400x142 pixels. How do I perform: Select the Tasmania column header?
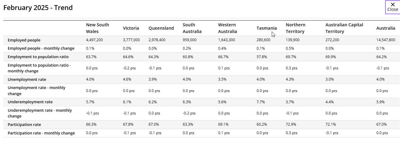(267, 28)
